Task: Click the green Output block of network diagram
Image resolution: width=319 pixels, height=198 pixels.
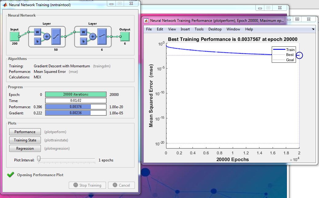Action: click(125, 36)
